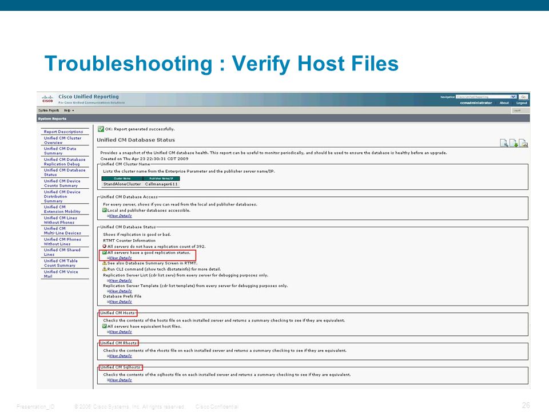Click green check beside 'equivalent host files'
The width and height of the screenshot is (549, 412).
coord(104,326)
